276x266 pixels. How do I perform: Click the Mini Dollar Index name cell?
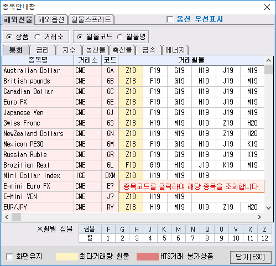(x=38, y=176)
